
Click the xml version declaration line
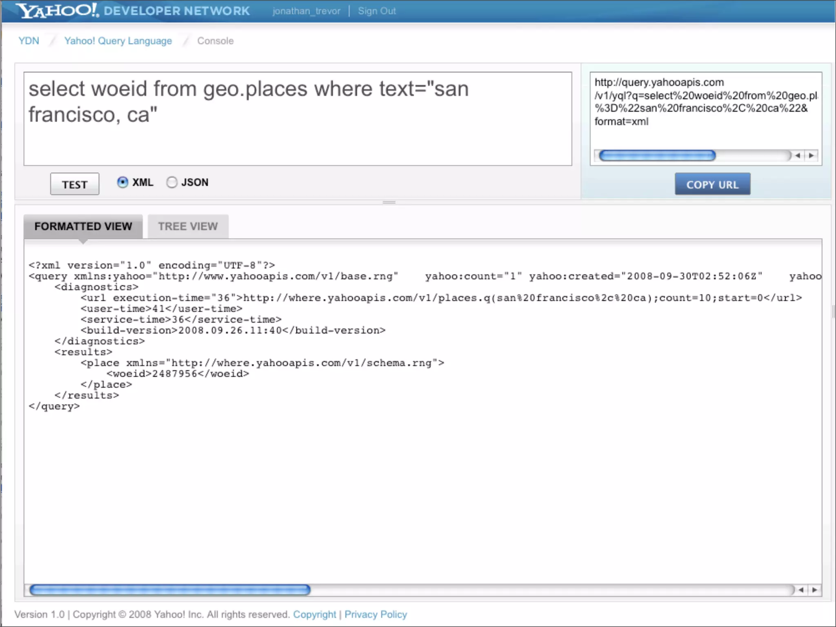click(152, 265)
